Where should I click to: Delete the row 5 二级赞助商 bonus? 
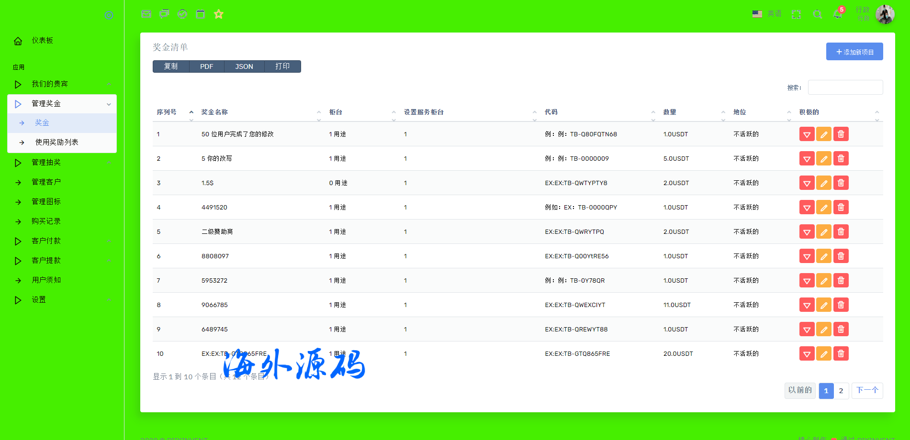coord(841,232)
